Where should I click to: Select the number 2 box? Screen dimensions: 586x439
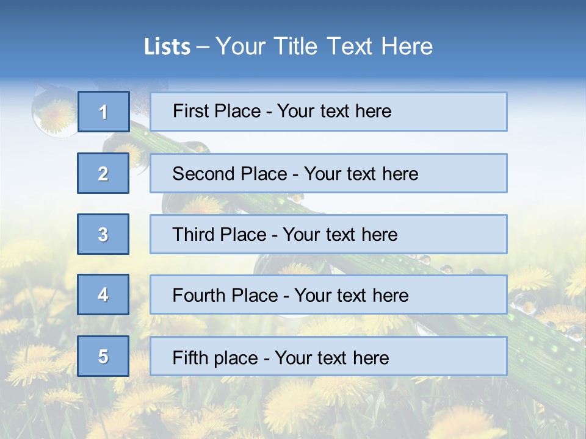(x=103, y=173)
